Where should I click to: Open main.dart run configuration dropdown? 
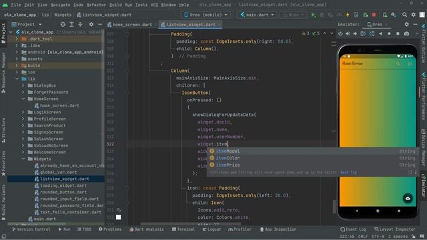coord(257,15)
